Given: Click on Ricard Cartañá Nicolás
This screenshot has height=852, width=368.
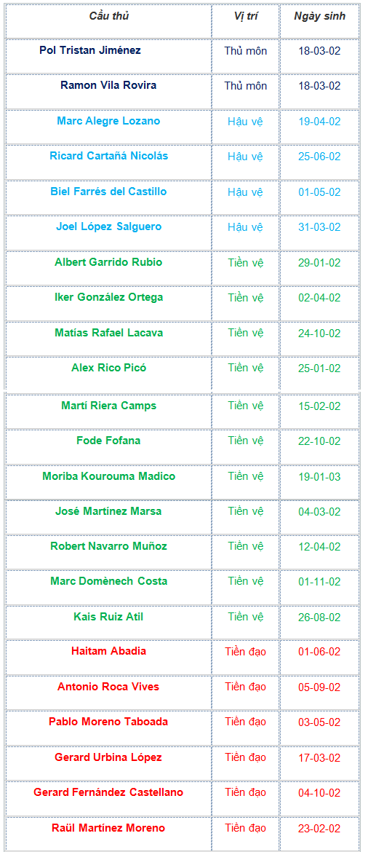Looking at the screenshot, I should tap(108, 157).
